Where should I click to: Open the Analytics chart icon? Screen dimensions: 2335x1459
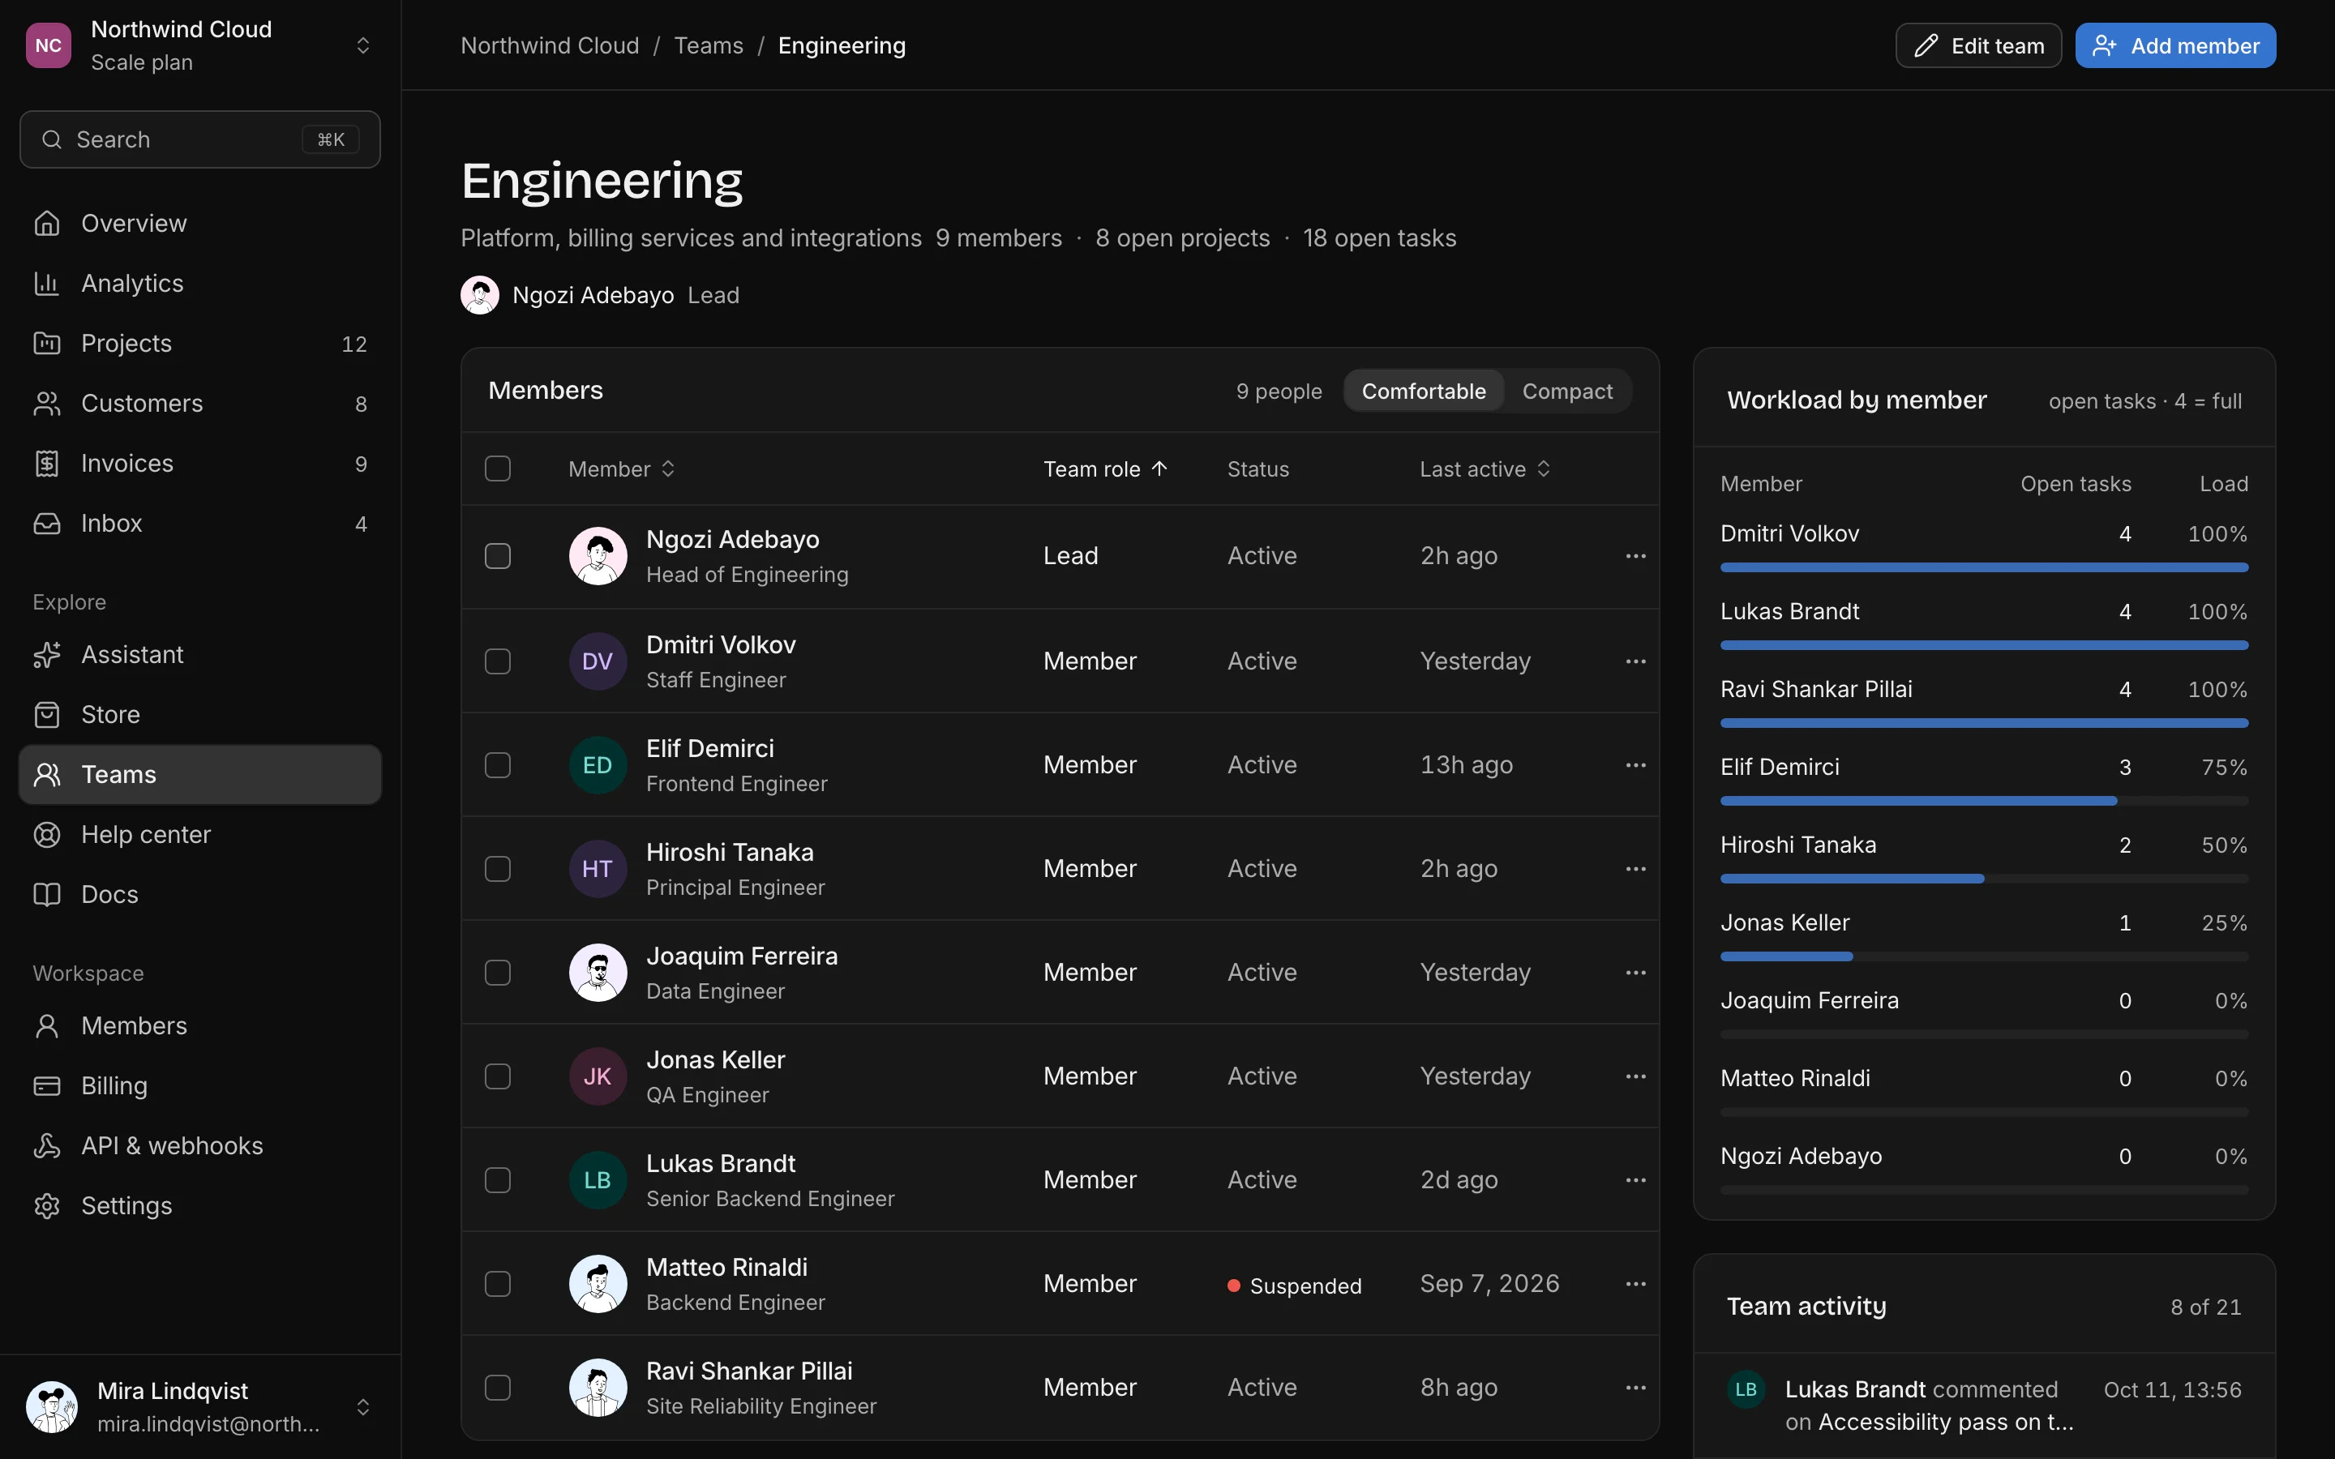click(46, 283)
